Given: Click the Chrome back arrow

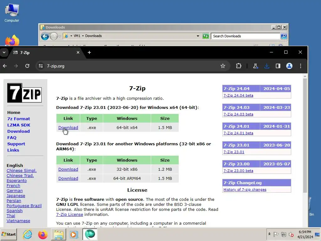Looking at the screenshot, I should click(x=5, y=66).
